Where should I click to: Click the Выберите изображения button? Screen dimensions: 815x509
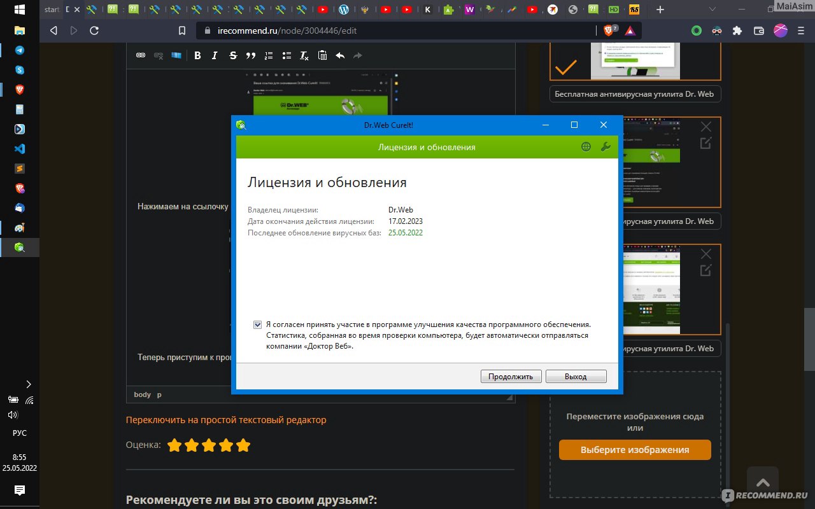tap(635, 450)
